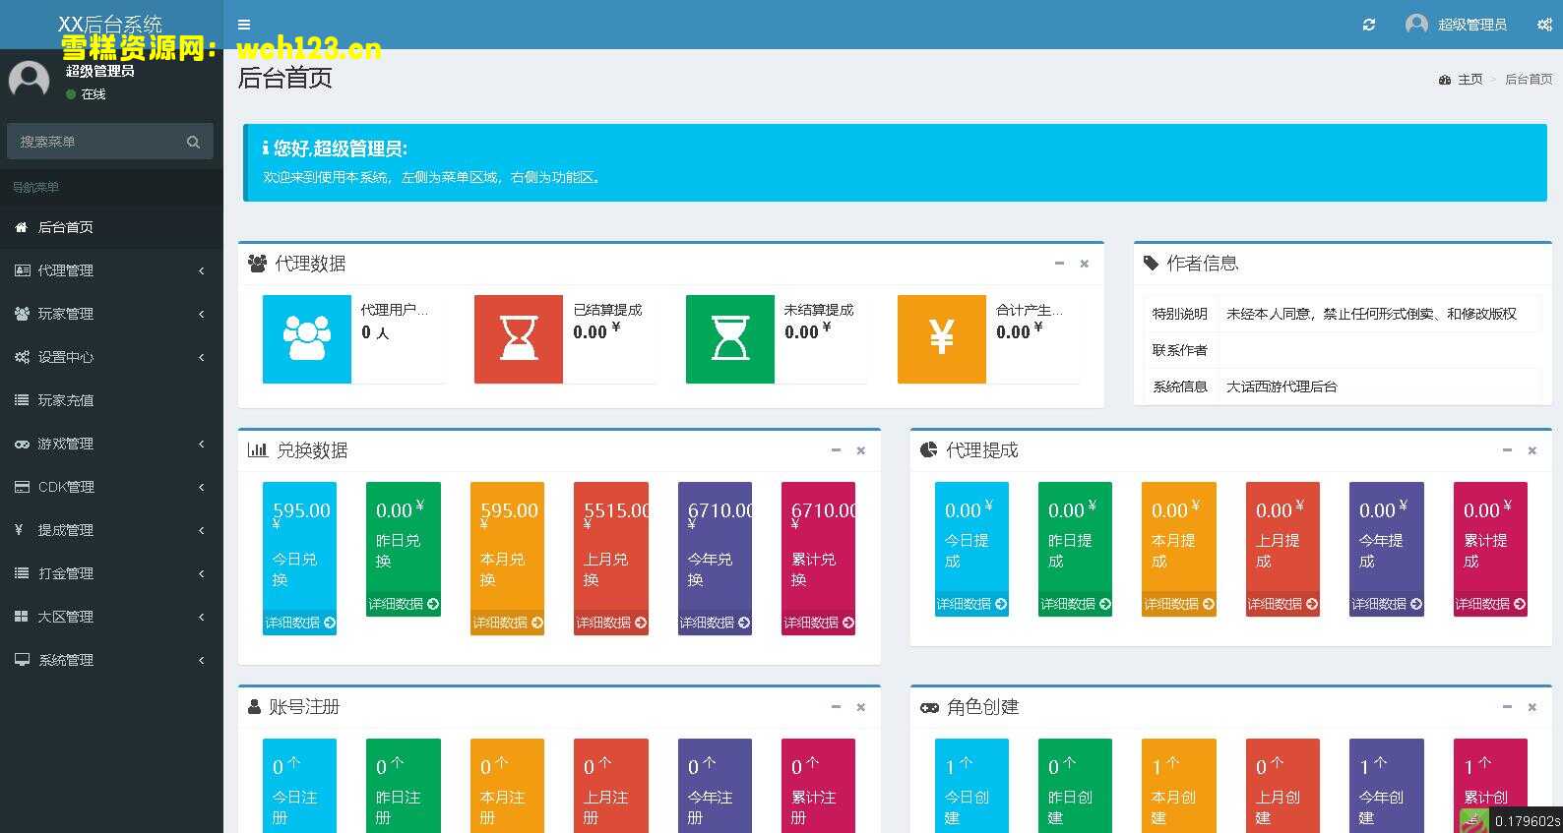Close the 账号注册 panel
The height and width of the screenshot is (833, 1563).
(x=860, y=707)
